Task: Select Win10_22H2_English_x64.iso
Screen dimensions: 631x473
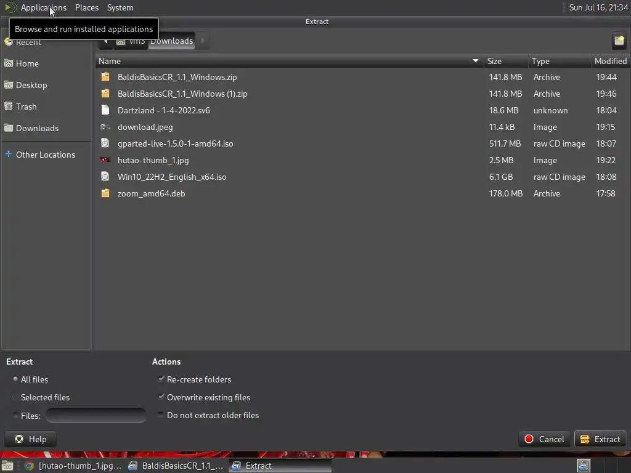Action: pyautogui.click(x=172, y=177)
